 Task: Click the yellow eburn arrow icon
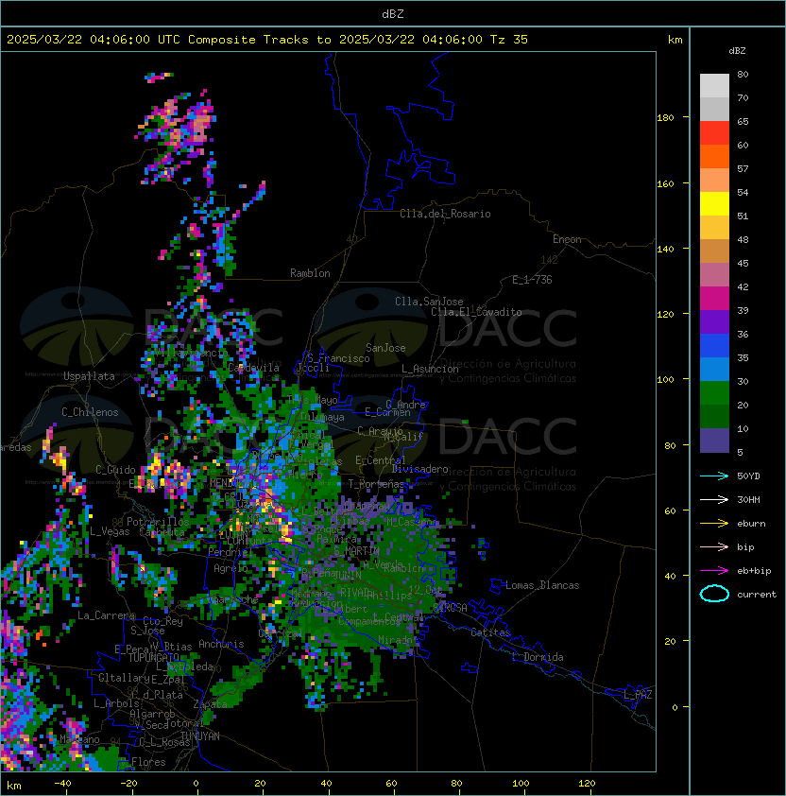click(714, 524)
